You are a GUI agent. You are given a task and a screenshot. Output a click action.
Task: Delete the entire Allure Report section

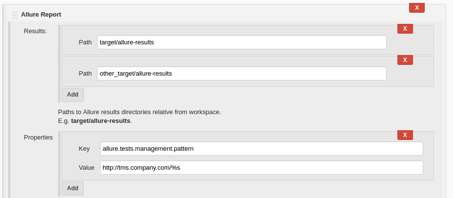(x=416, y=8)
